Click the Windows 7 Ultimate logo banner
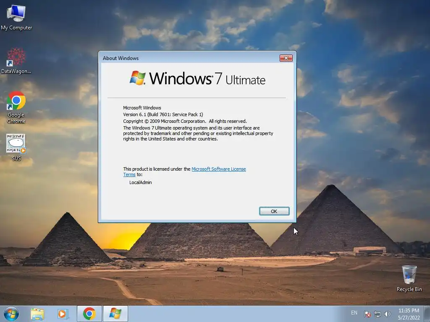The image size is (430, 322). tap(197, 78)
